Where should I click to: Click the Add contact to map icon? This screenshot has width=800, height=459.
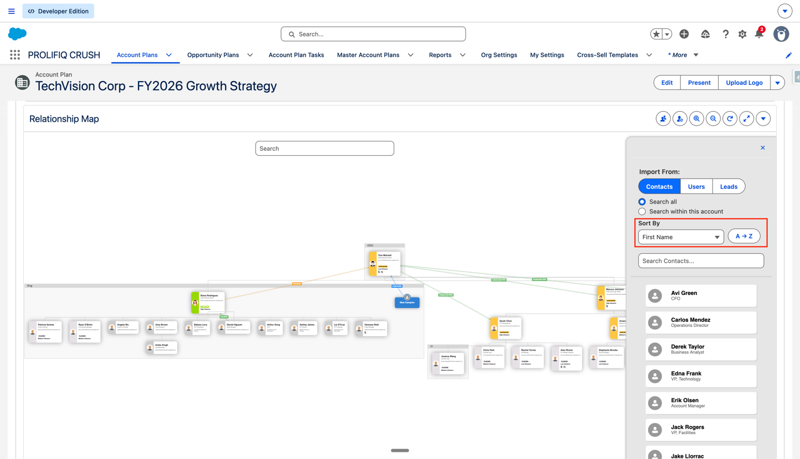(x=663, y=119)
